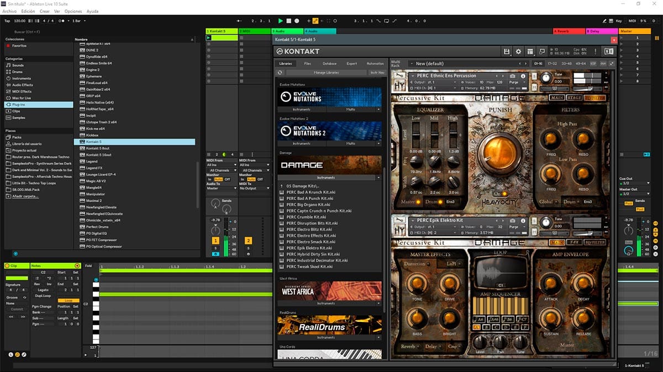Image resolution: width=663 pixels, height=372 pixels.
Task: Open Kontakt save/load disk icon
Action: click(507, 51)
